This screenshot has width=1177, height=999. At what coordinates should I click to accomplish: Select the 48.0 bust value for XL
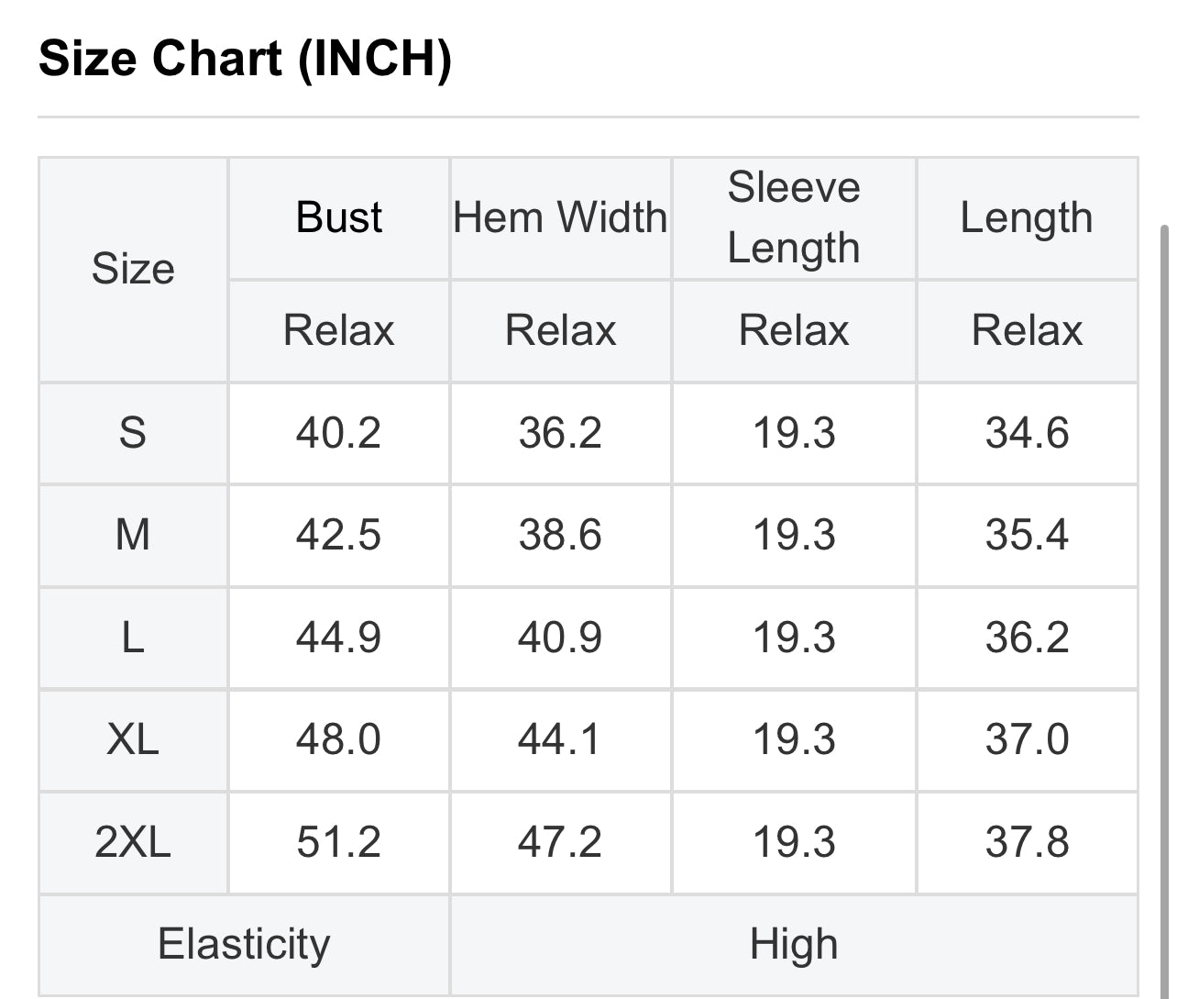[338, 739]
